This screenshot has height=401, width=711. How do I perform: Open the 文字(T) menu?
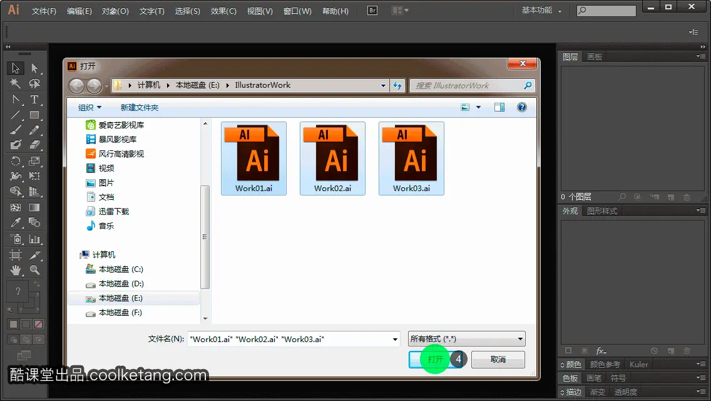point(152,11)
